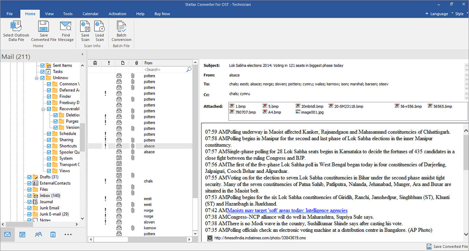This screenshot has width=469, height=251.
Task: Click Save Converted File ribbon icon
Action: (x=44, y=31)
